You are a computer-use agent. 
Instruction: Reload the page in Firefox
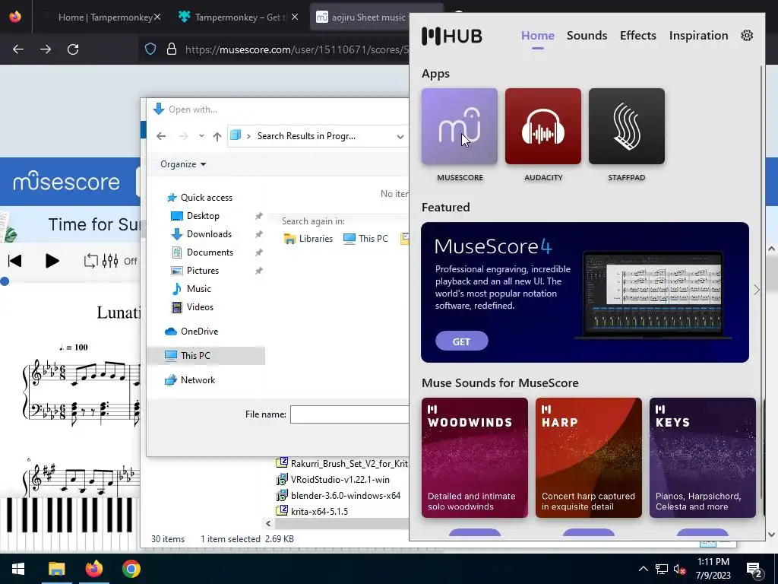(73, 49)
